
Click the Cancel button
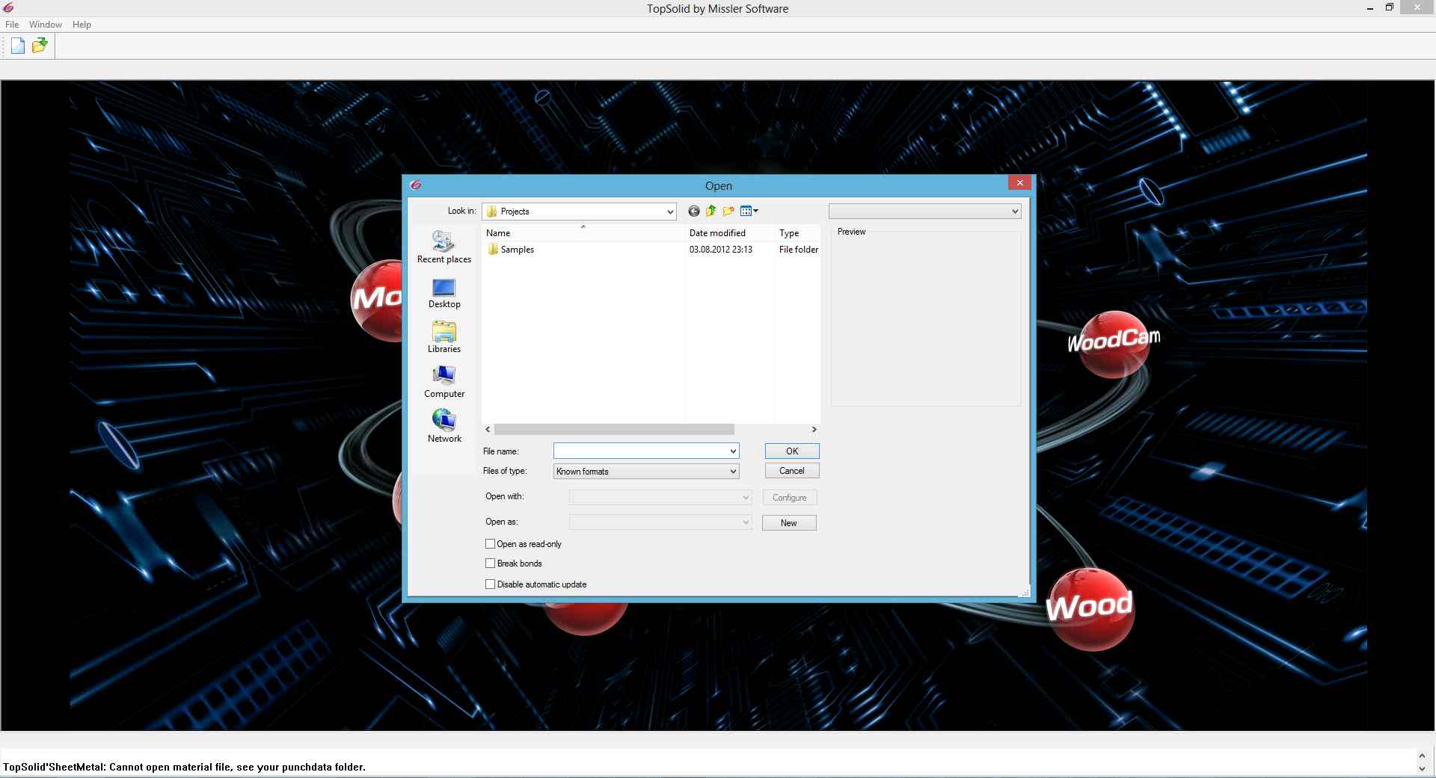point(792,471)
